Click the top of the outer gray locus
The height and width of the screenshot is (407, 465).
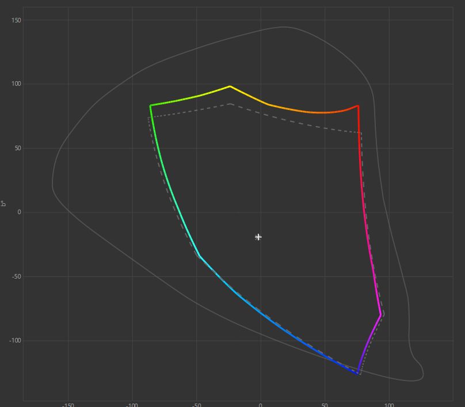[283, 26]
